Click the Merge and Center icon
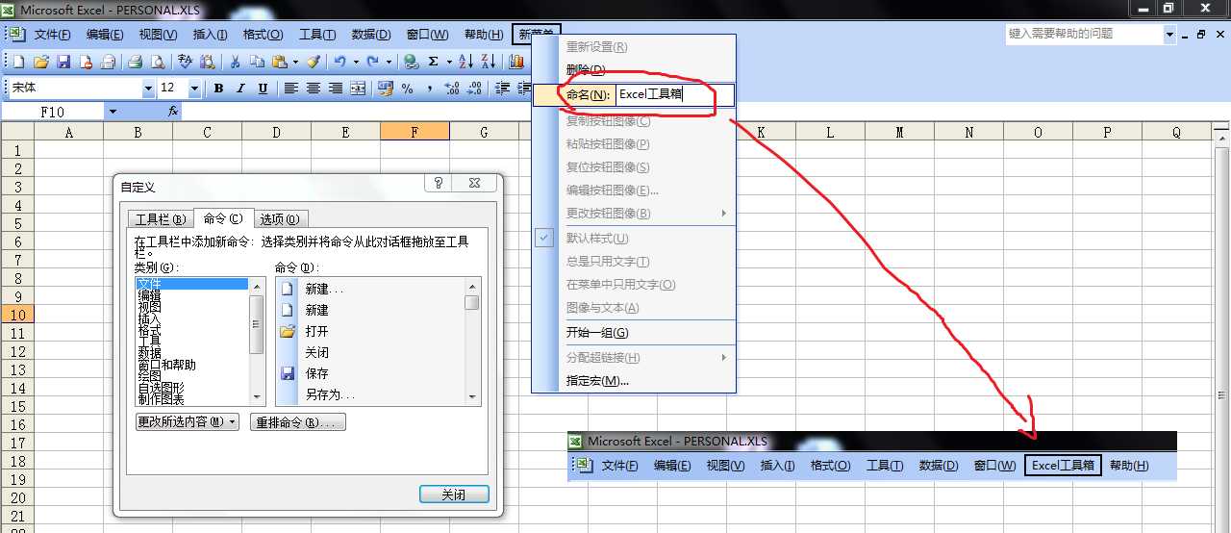This screenshot has width=1231, height=533. click(358, 89)
